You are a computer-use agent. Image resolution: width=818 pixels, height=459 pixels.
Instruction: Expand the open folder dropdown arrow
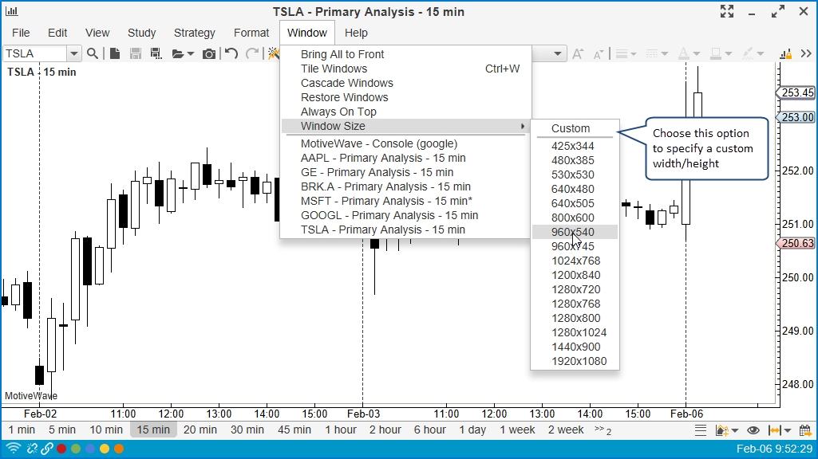[x=191, y=54]
